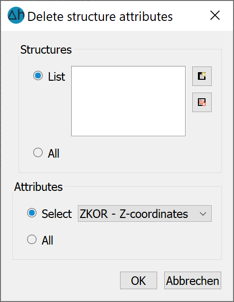The height and width of the screenshot is (302, 234).
Task: Click the Select label text
Action: coord(56,214)
